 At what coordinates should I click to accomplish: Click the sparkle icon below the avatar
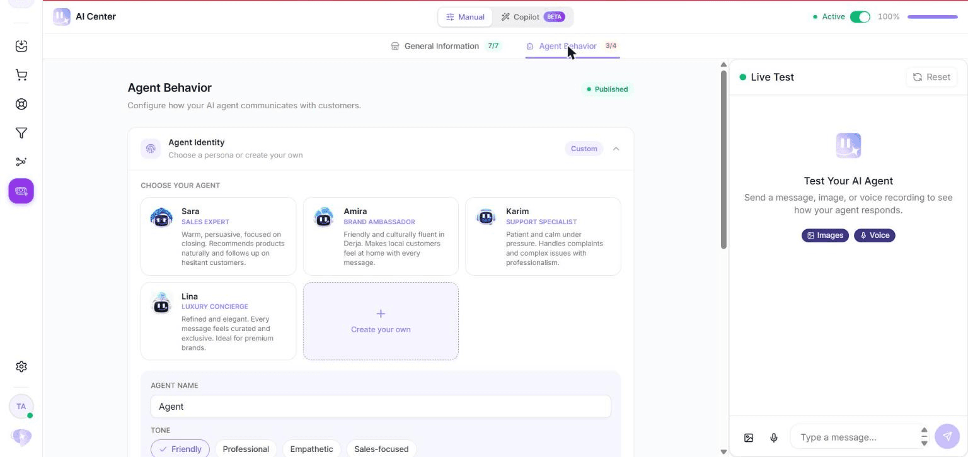tap(21, 437)
